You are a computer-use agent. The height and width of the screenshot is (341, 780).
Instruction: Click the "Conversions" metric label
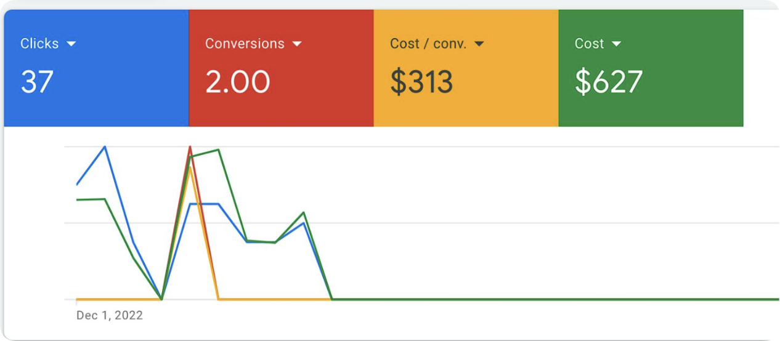click(x=245, y=44)
